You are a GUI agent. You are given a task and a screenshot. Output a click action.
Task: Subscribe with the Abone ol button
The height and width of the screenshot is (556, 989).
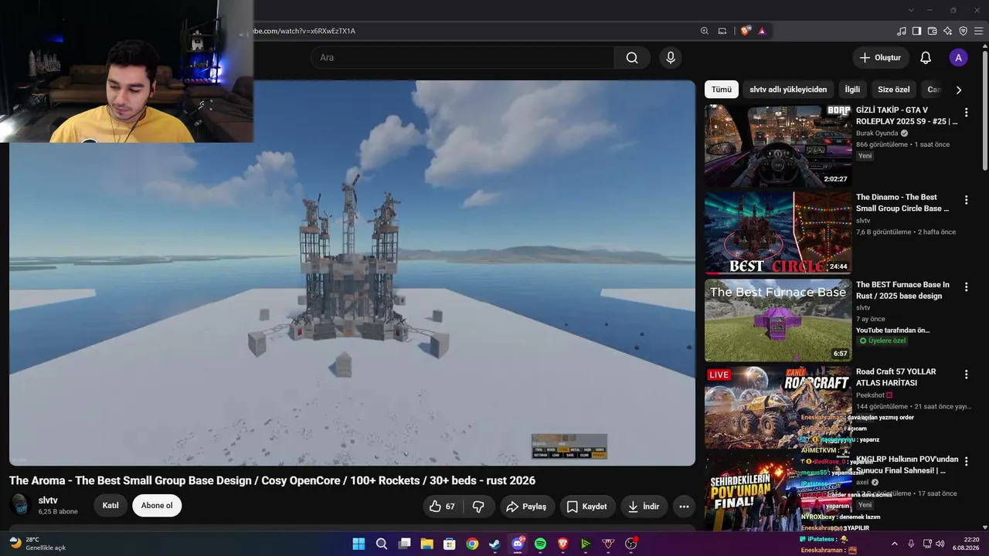click(157, 506)
